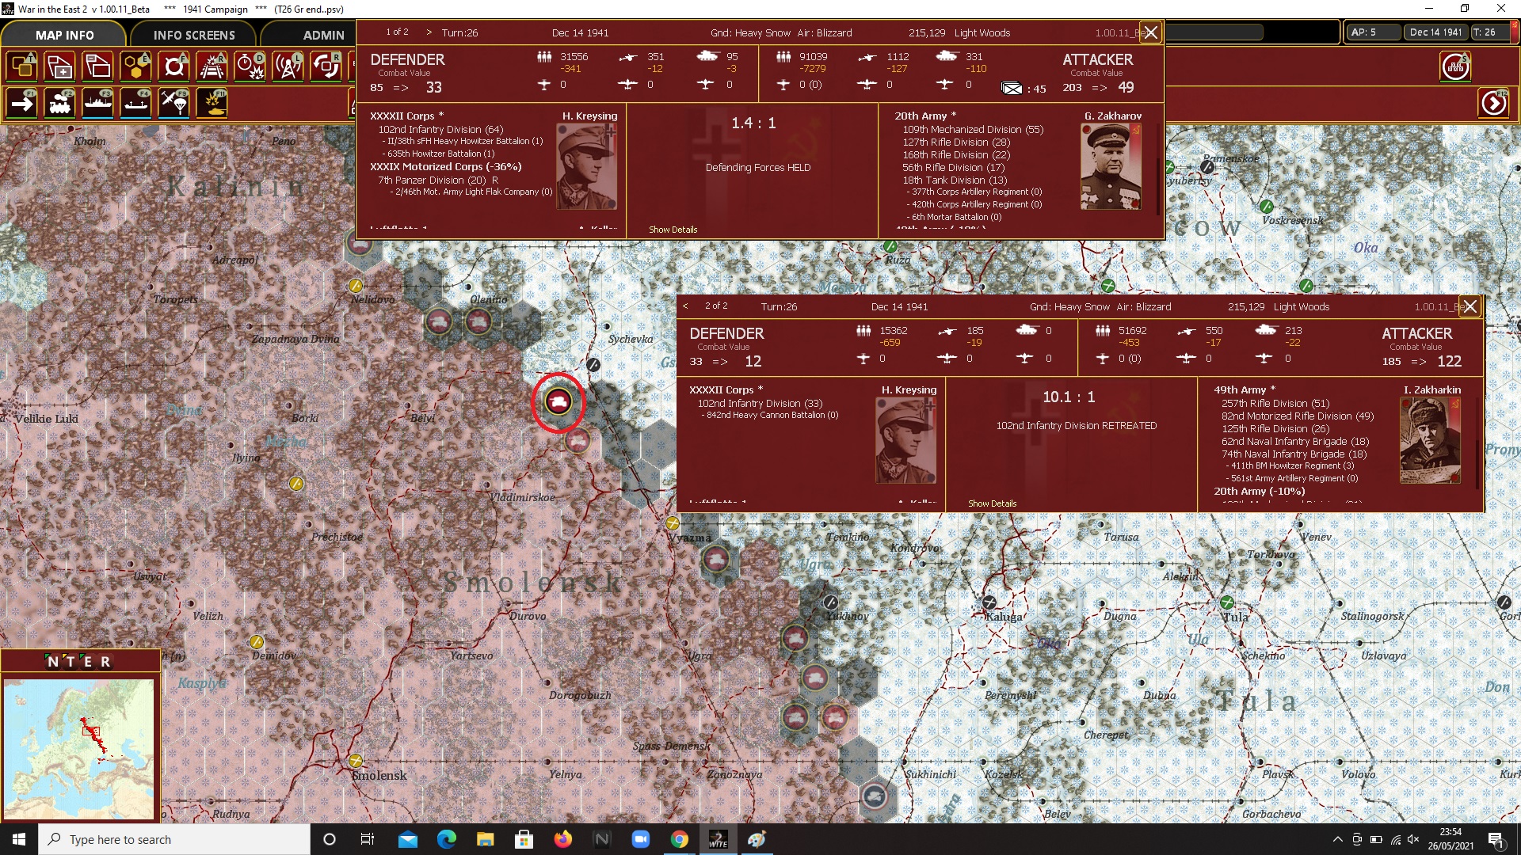Click the Europe minimap thumbnail
The image size is (1521, 855).
[79, 747]
